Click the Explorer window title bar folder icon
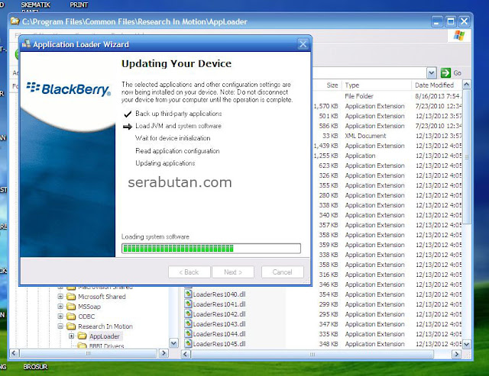Screen dimensions: 489x376 tap(15, 21)
